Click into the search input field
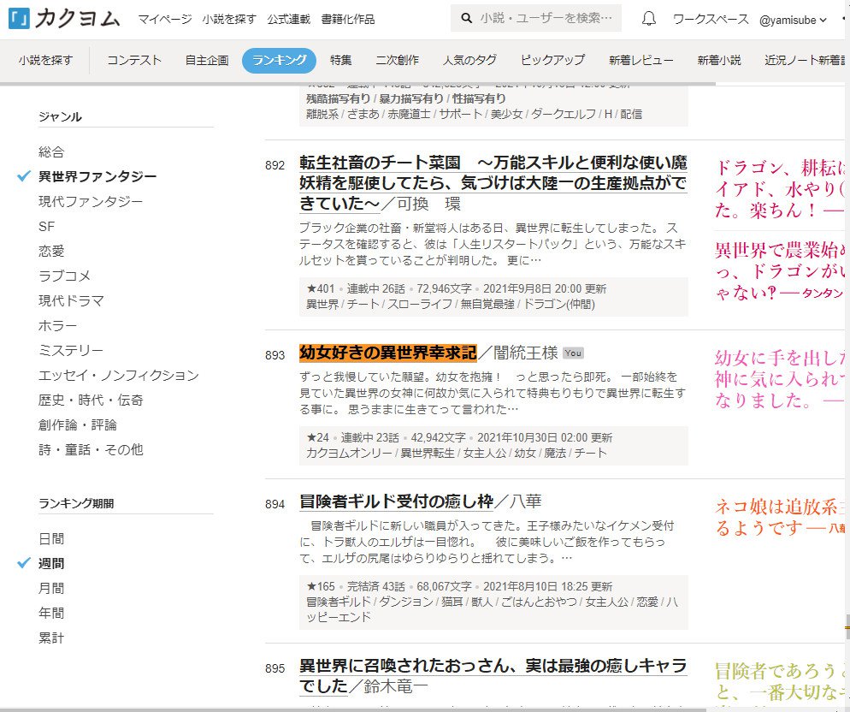Image resolution: width=850 pixels, height=712 pixels. tap(547, 18)
